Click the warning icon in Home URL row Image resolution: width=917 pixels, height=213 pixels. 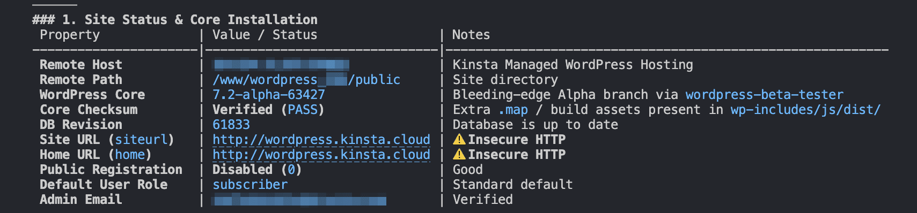pyautogui.click(x=459, y=155)
